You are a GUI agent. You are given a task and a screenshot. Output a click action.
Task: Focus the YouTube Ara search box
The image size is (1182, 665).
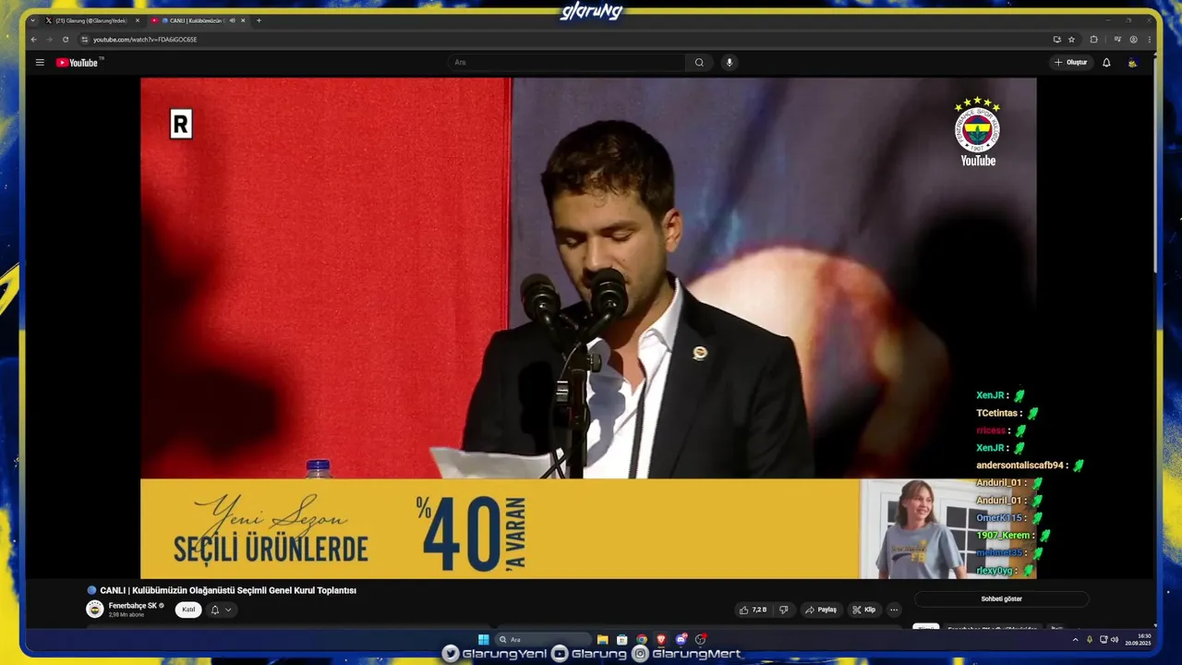coord(566,63)
